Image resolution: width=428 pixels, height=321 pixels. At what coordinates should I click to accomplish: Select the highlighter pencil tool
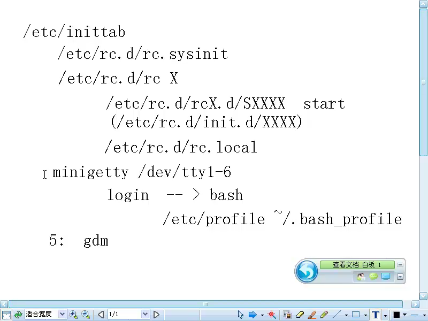click(324, 315)
